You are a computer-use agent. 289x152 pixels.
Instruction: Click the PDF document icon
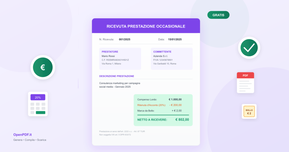(x=245, y=83)
